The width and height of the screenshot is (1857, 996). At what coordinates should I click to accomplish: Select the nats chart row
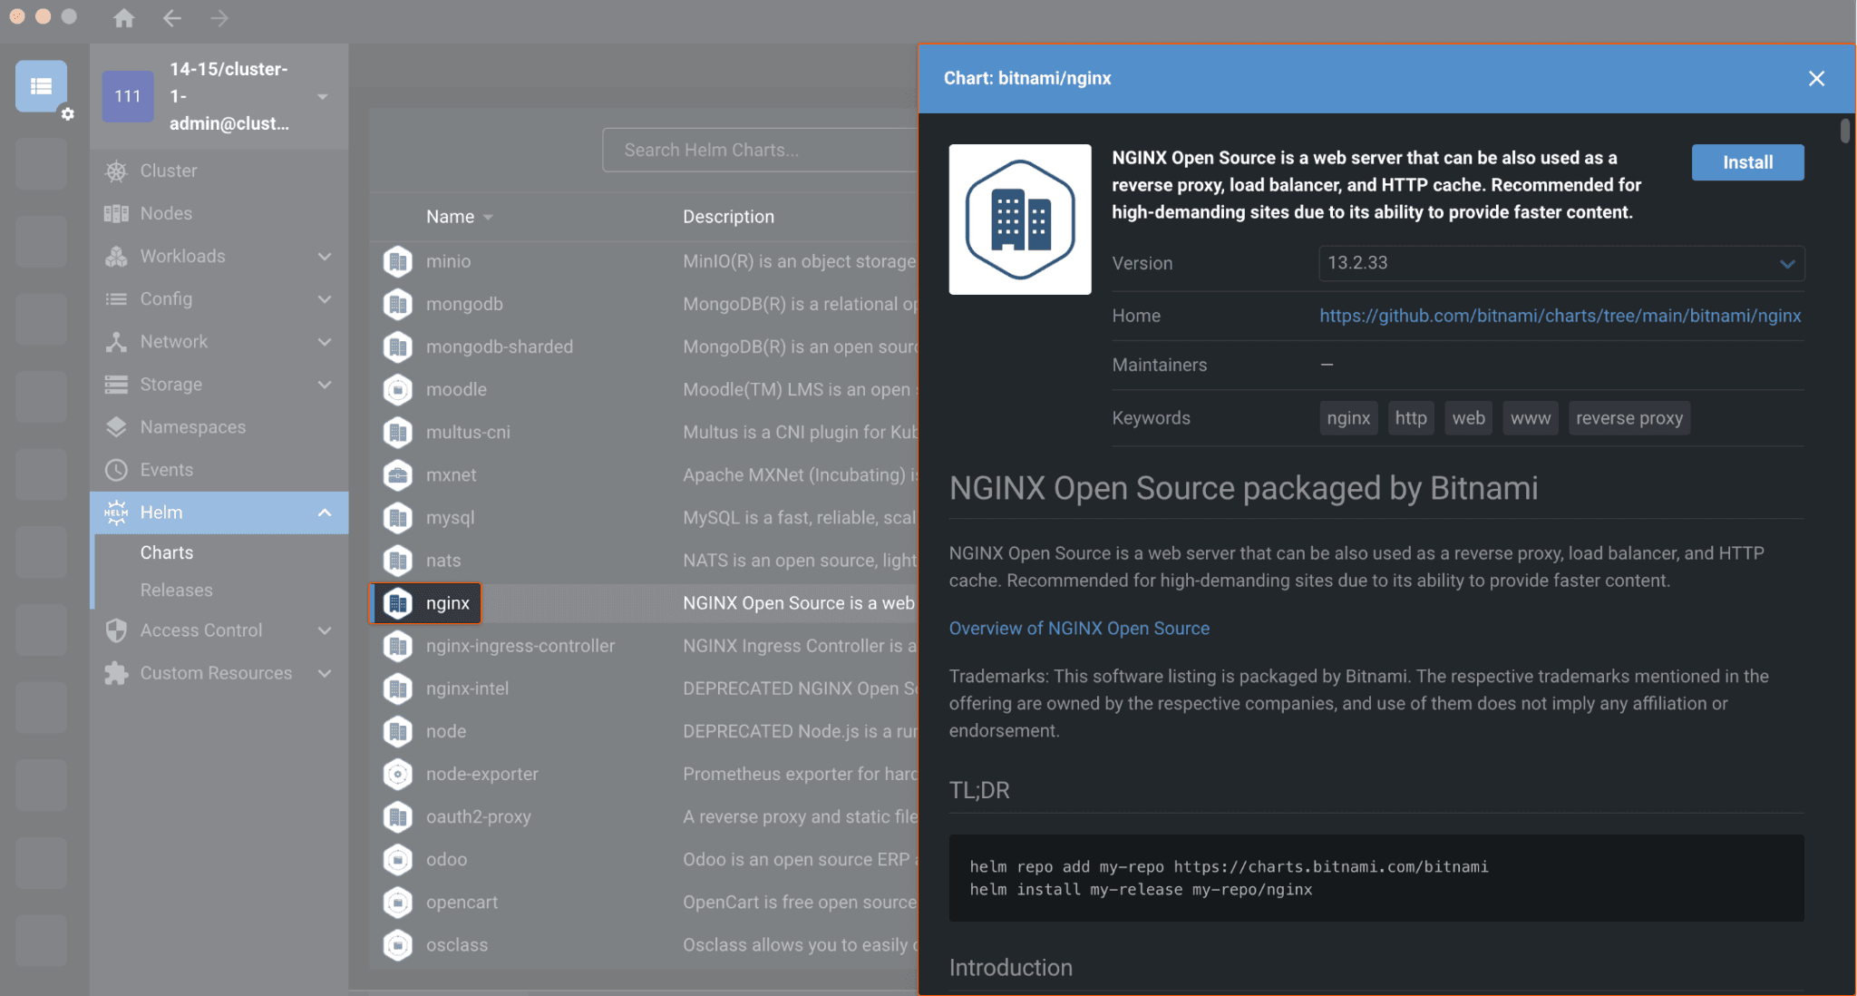pos(644,561)
